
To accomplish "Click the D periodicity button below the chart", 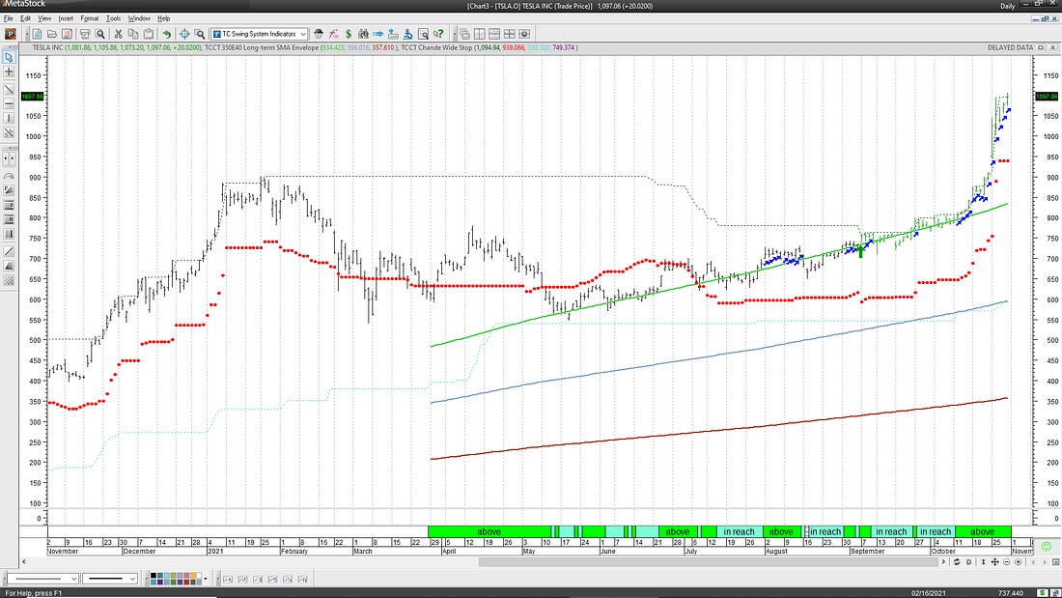I will click(968, 562).
